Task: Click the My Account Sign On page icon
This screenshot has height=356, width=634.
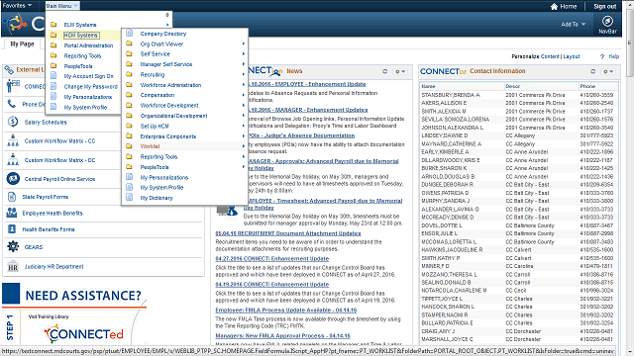Action: (x=53, y=75)
